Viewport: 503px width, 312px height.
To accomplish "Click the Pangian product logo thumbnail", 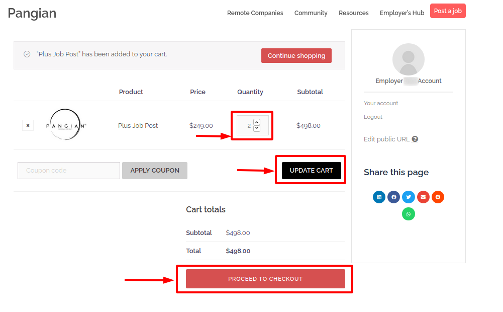I will point(65,125).
